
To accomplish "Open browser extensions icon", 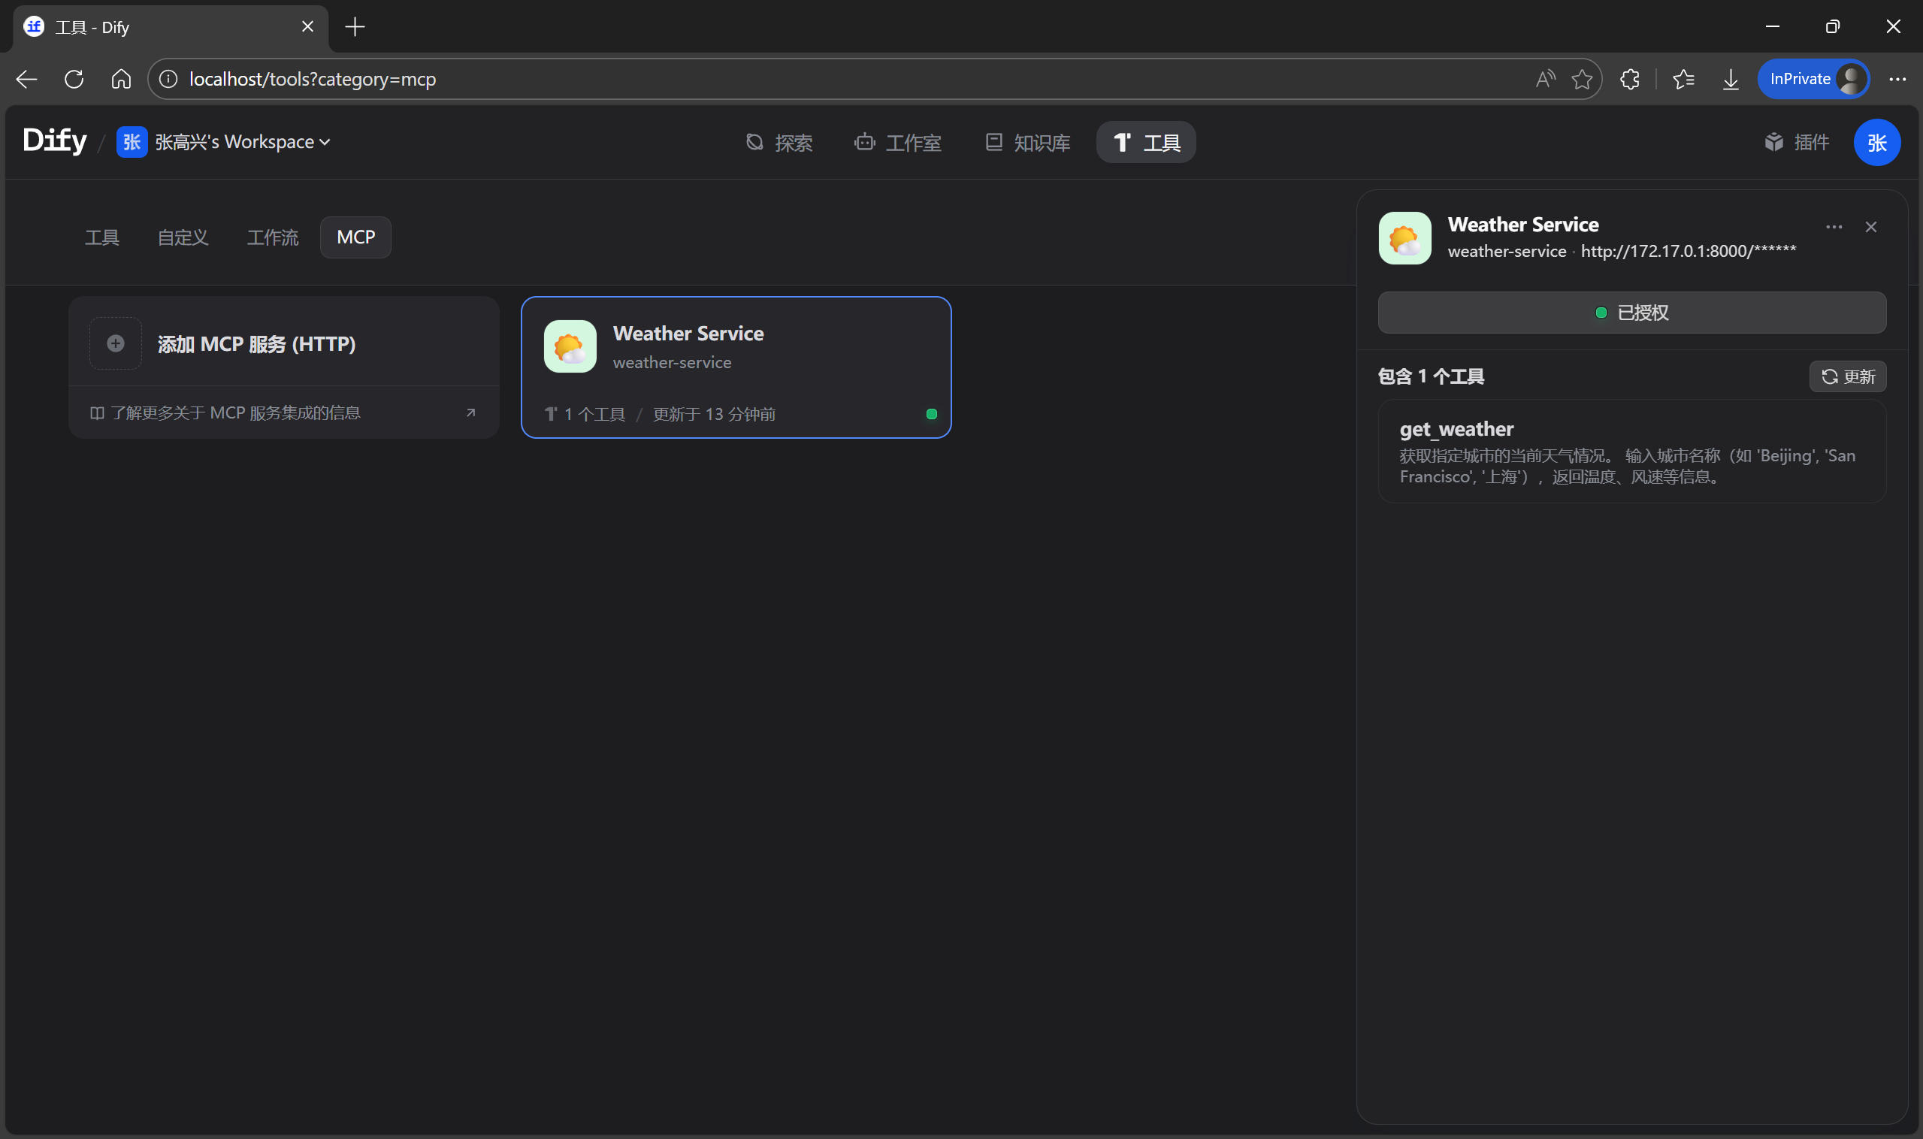I will (x=1629, y=79).
